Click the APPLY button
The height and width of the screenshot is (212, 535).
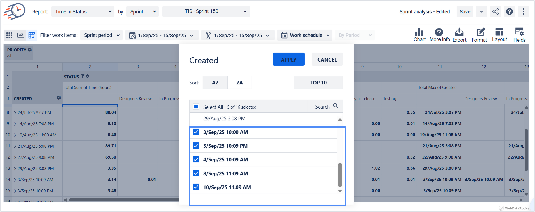(x=289, y=59)
